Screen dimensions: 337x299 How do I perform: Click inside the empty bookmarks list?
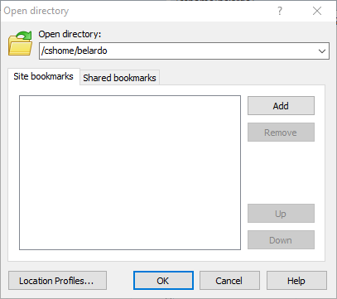(130, 172)
